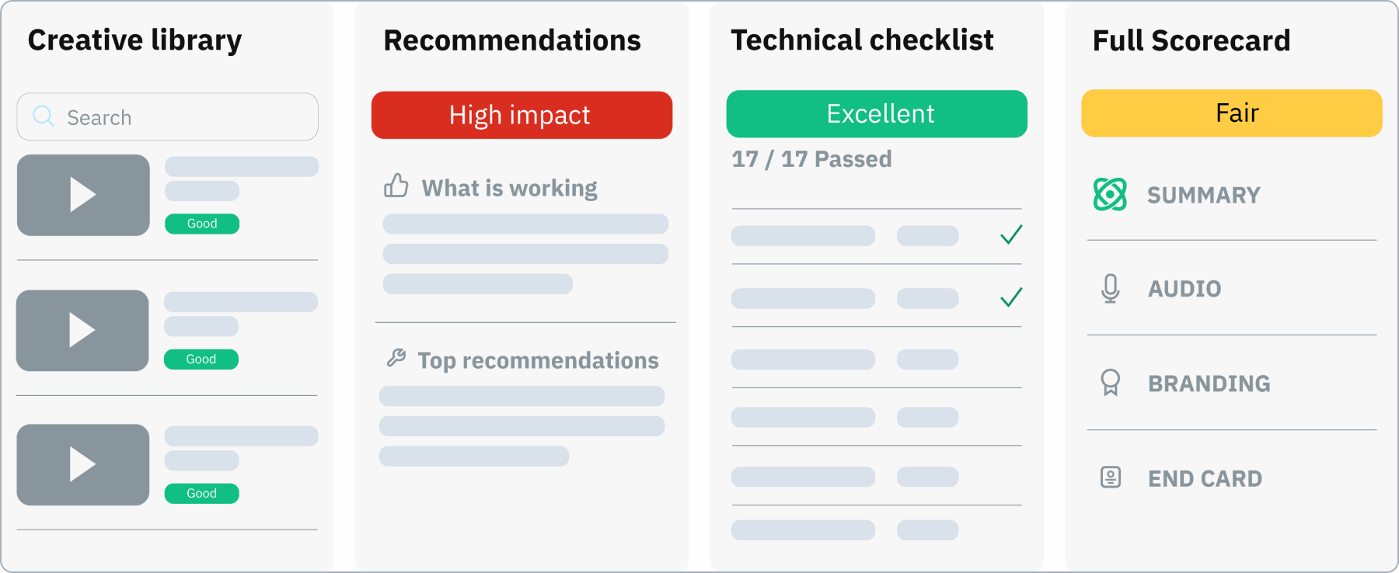
Task: Click the yellow Fair rating button
Action: [x=1232, y=113]
